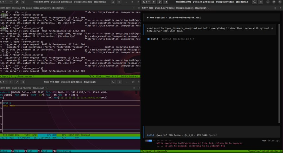The width and height of the screenshot is (283, 153).
Task: Click F12 Save Config in nvtop
Action: coord(62,151)
